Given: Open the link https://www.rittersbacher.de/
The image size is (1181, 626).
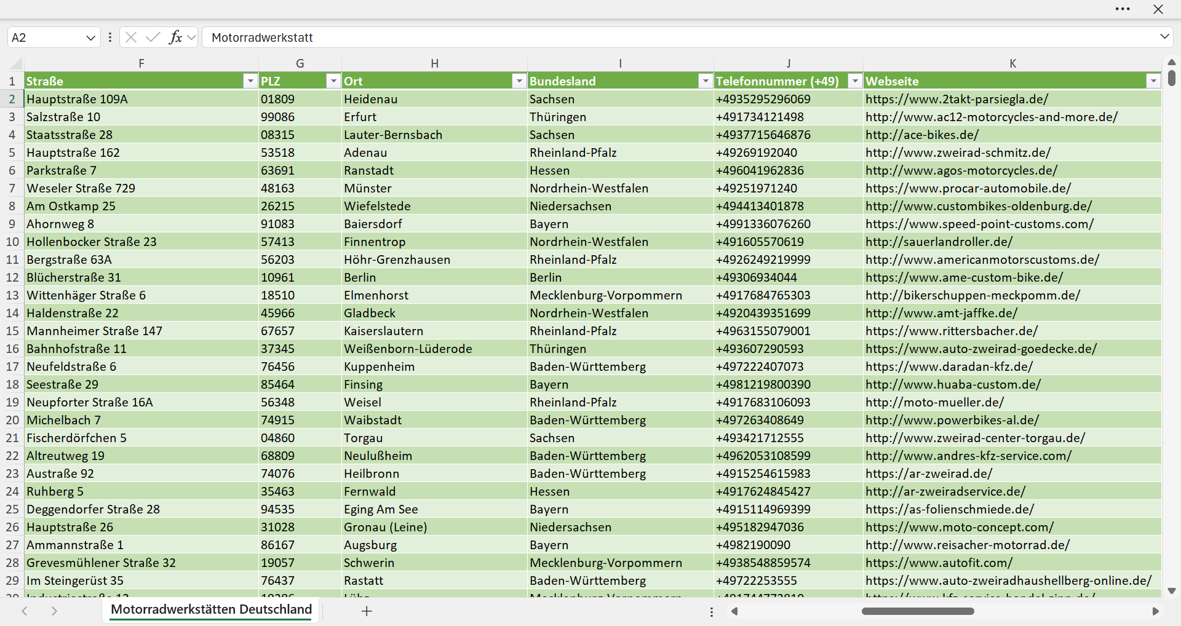Looking at the screenshot, I should point(952,331).
